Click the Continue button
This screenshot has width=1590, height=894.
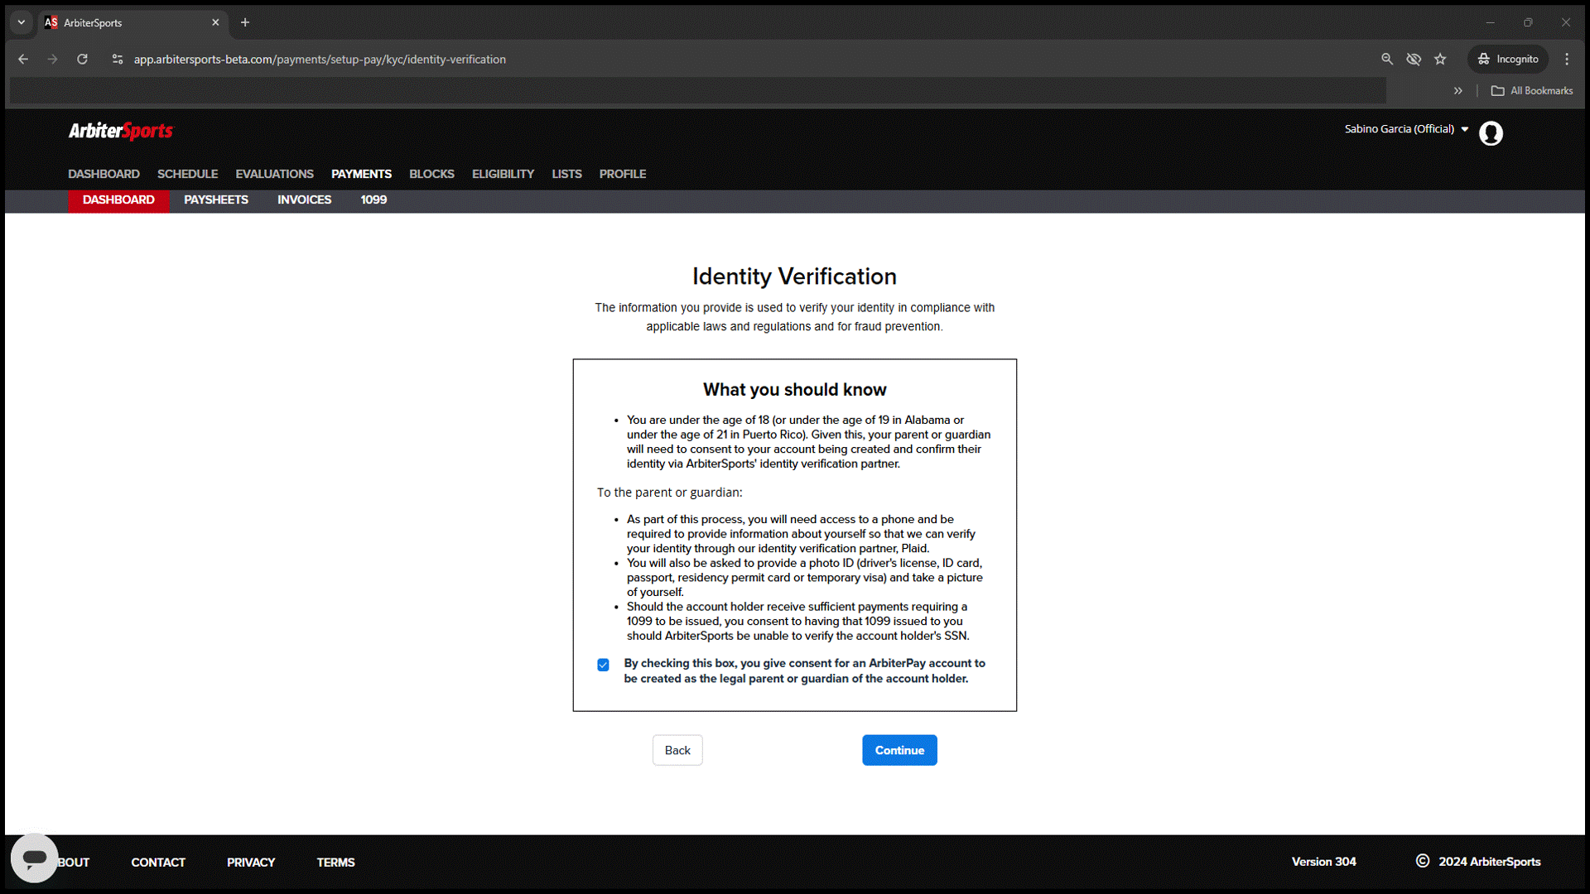(x=899, y=750)
